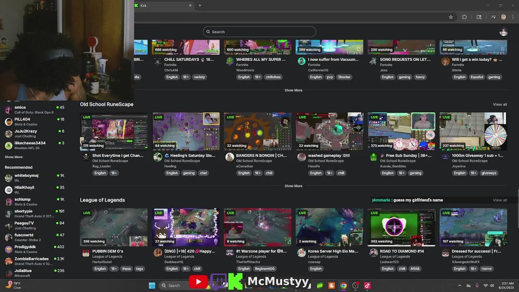The width and height of the screenshot is (519, 292).
Task: Open schlump in Recommended list
Action: 34,202
